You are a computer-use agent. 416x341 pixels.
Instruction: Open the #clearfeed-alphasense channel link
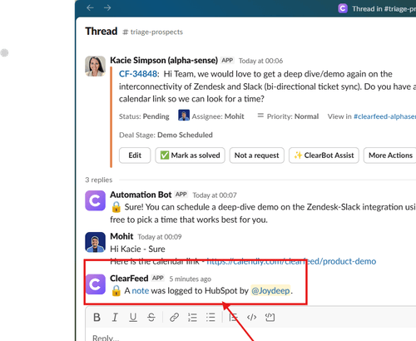pos(384,116)
